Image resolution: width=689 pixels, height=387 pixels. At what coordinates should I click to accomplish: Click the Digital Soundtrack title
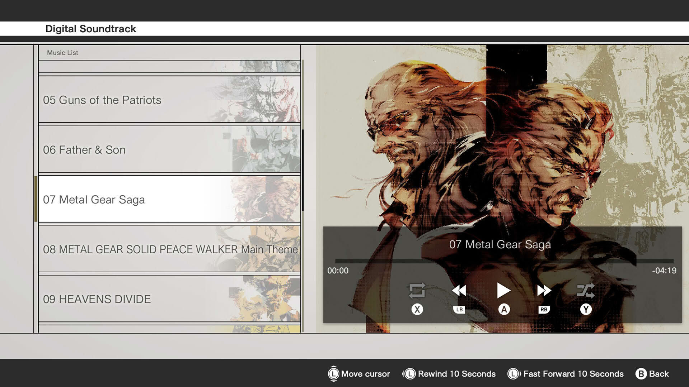[x=90, y=29]
